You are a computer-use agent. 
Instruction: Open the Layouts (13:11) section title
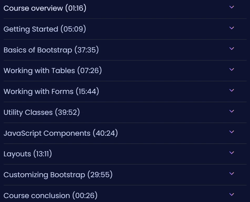(x=28, y=154)
